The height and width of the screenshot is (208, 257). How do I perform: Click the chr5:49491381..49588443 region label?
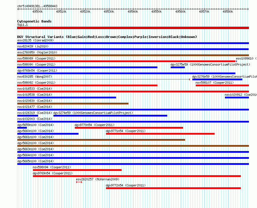[x=37, y=6]
